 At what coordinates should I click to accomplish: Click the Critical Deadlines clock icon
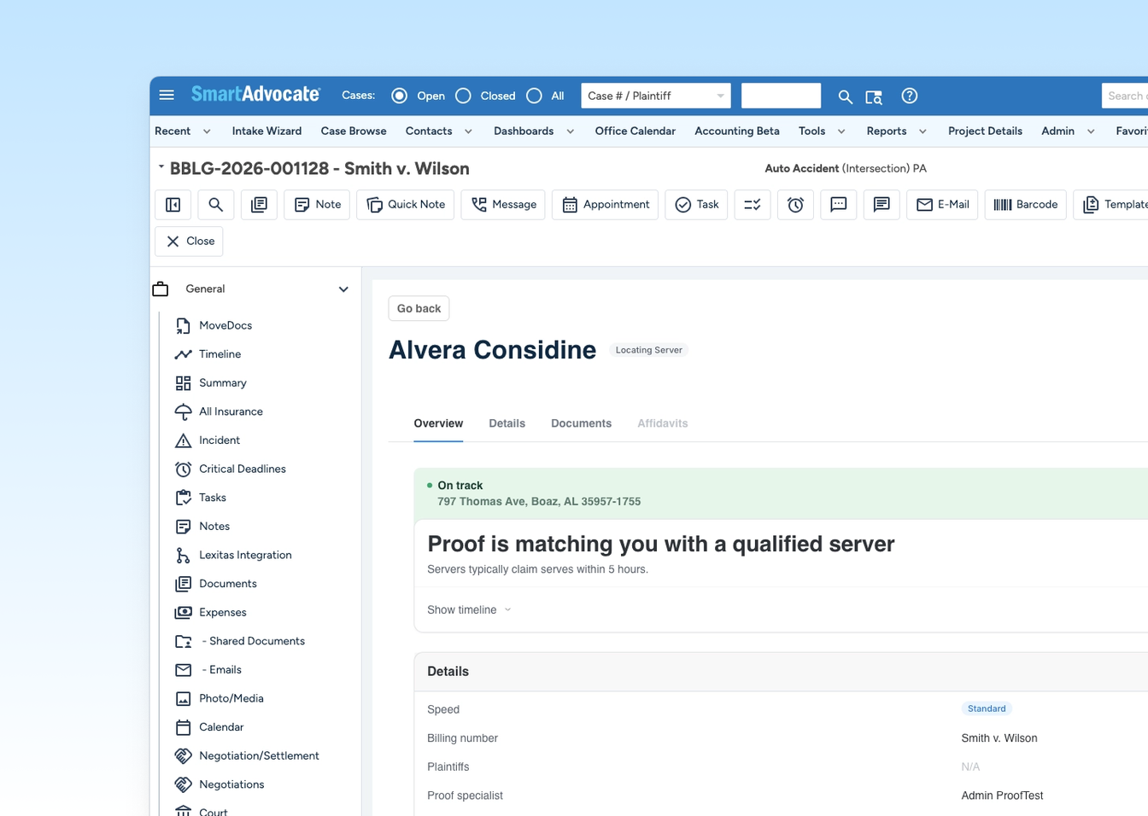[x=183, y=469]
